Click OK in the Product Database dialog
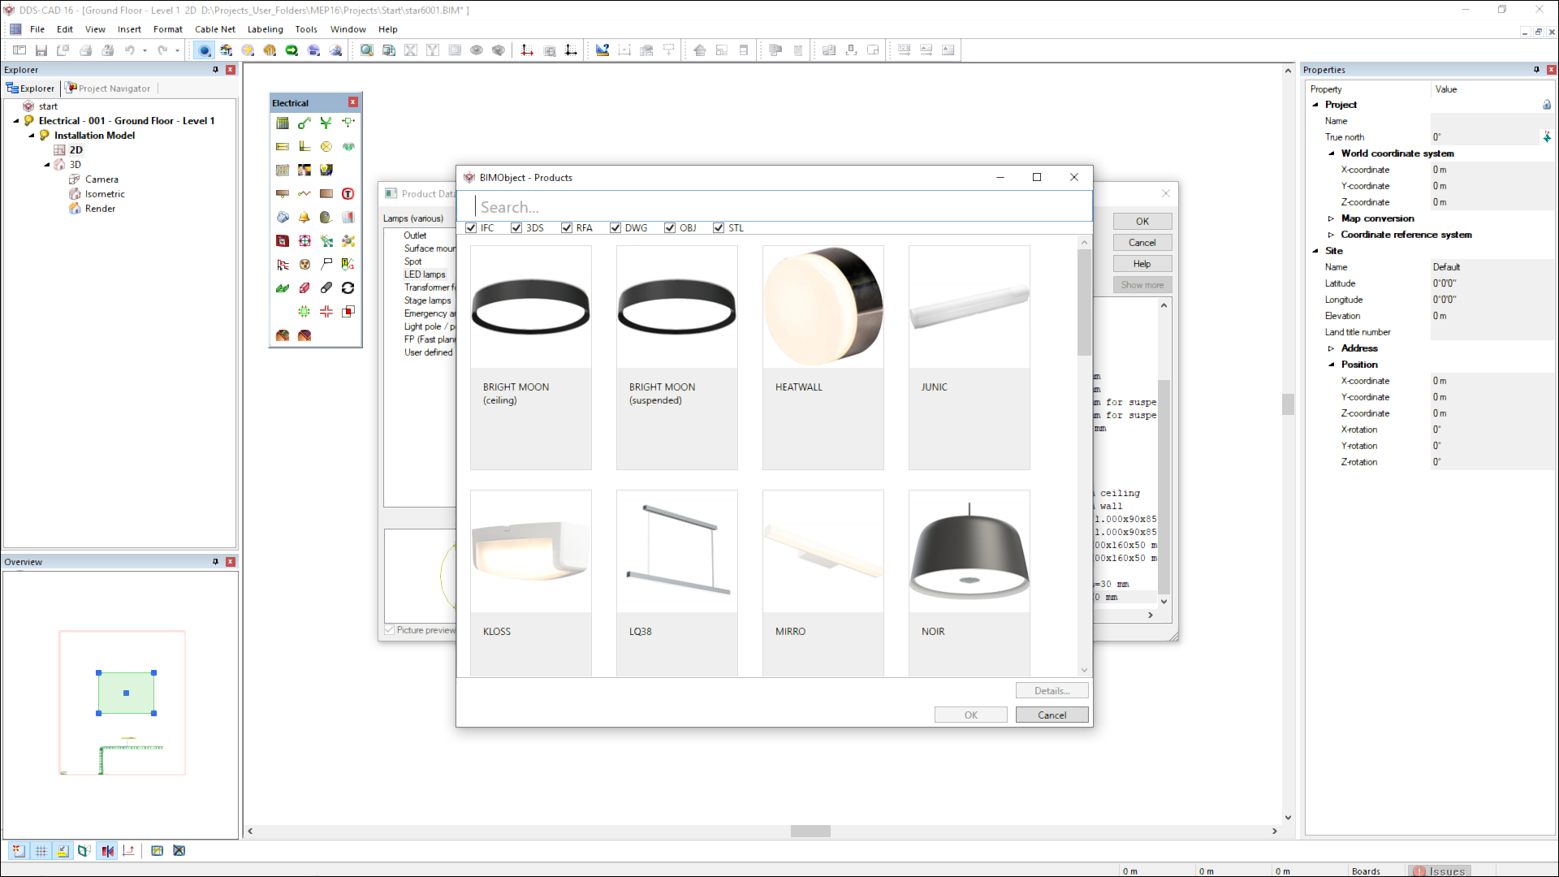This screenshot has height=877, width=1559. 1142,222
